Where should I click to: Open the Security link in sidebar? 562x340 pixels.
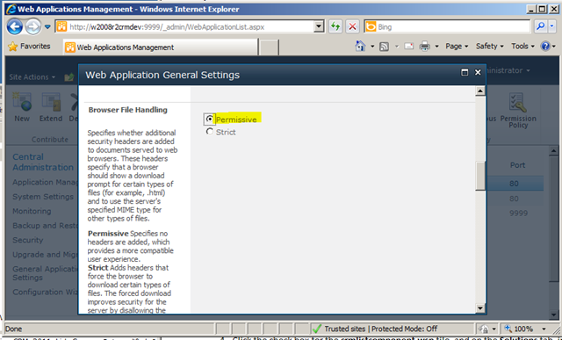27,240
